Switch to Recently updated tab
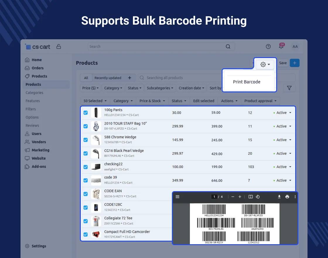 click(x=108, y=78)
